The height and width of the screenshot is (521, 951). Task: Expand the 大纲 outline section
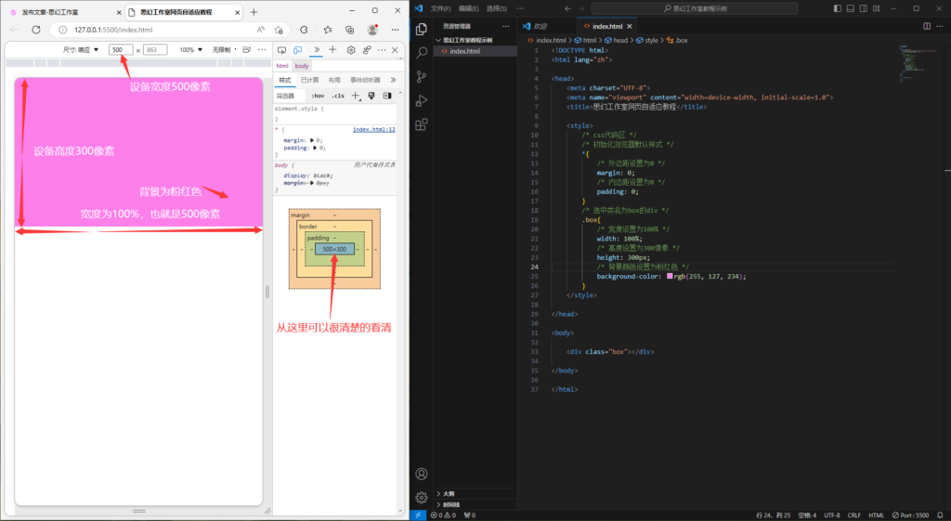click(x=449, y=494)
